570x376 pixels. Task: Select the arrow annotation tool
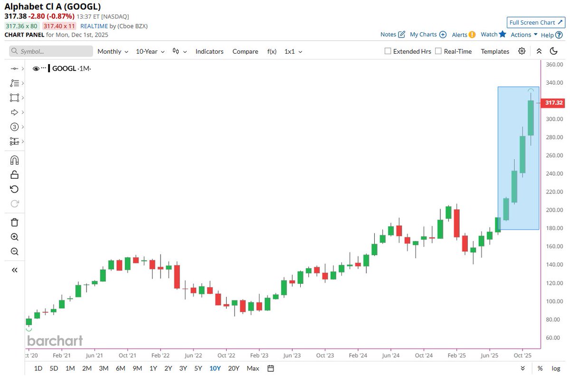(14, 112)
